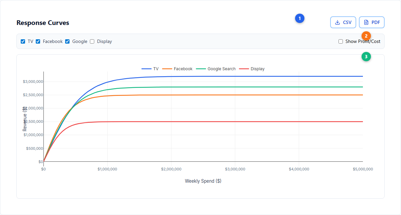Click the $2,000,000 x-axis tick label
This screenshot has height=215, width=401.
171,169
